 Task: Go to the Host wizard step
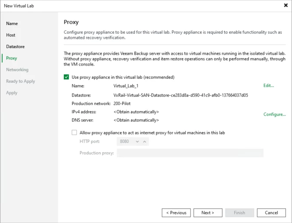(x=11, y=35)
